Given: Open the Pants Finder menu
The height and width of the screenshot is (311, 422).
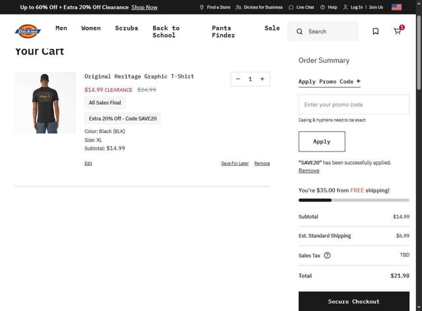Looking at the screenshot, I should pyautogui.click(x=224, y=32).
